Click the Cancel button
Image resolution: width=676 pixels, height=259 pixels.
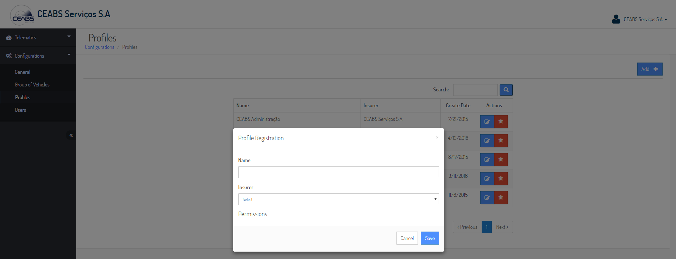pos(407,238)
